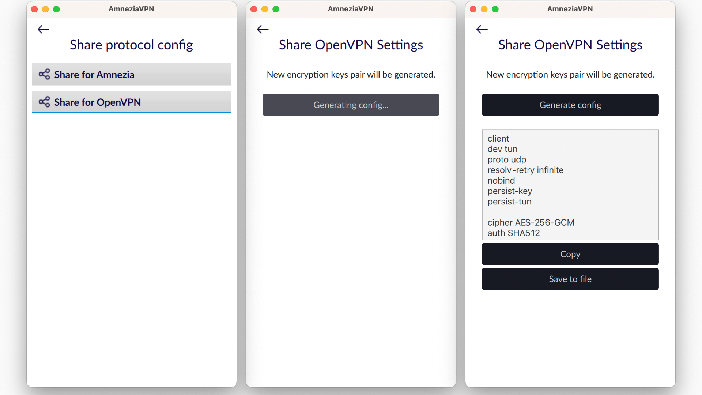Click the Generating config... button
The image size is (702, 395).
[x=351, y=105]
